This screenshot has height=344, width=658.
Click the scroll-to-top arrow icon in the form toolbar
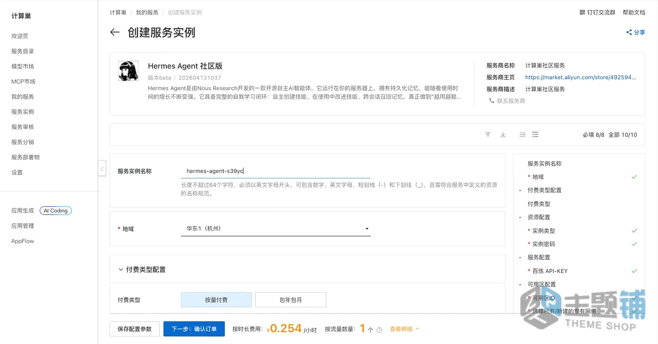click(x=488, y=135)
